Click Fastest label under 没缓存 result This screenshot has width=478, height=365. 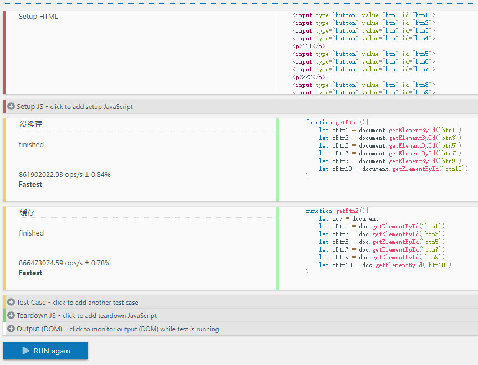click(30, 185)
